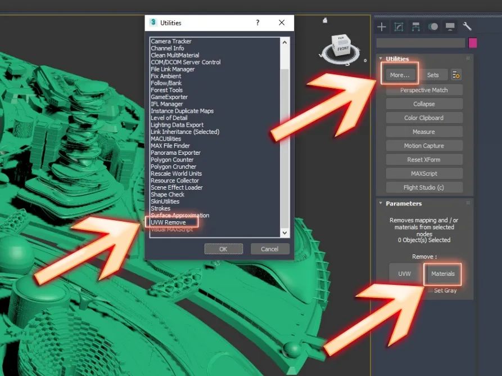Click the Configure Button Sets icon
The image size is (502, 376).
(456, 75)
